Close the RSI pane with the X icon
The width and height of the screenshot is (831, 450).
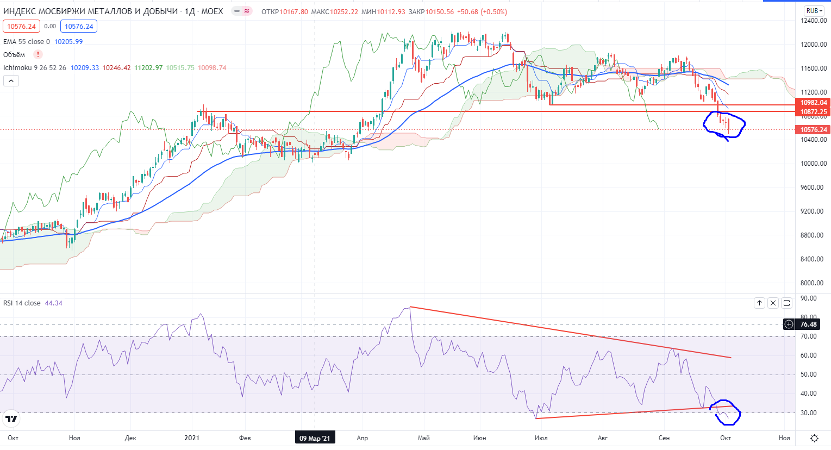click(x=773, y=303)
